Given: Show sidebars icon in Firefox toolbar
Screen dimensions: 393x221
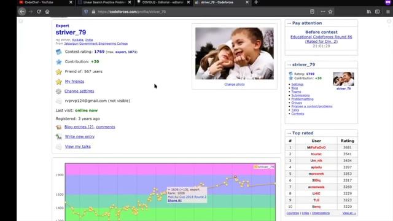Looking at the screenshot, I should tap(377, 12).
